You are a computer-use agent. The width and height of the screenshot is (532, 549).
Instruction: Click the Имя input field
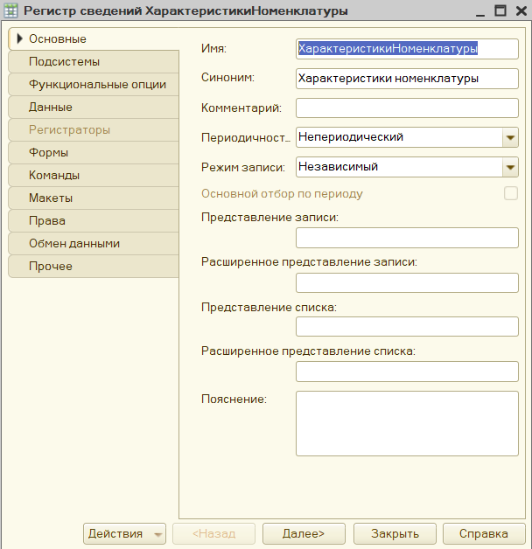pos(407,49)
